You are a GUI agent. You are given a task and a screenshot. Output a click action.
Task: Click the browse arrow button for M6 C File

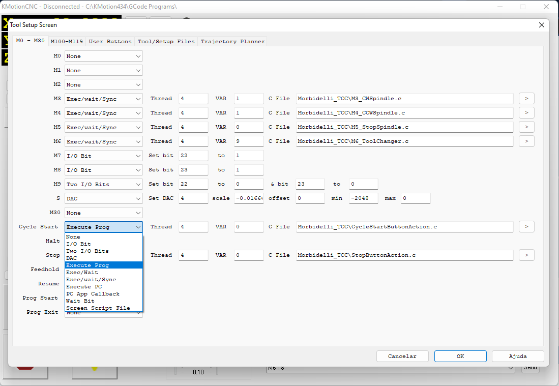[x=526, y=141]
